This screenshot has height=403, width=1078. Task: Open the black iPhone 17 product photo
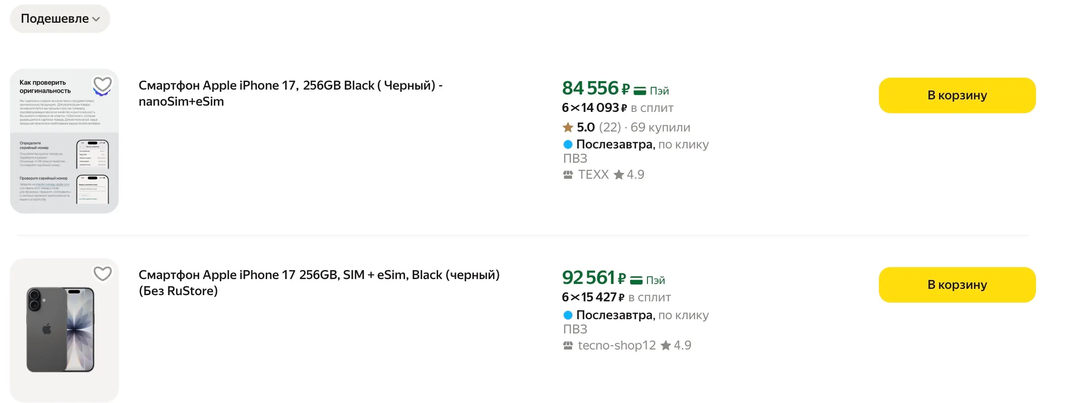[x=61, y=330]
